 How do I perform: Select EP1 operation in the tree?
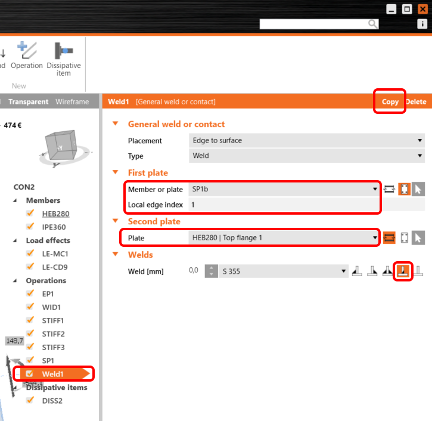tap(48, 294)
